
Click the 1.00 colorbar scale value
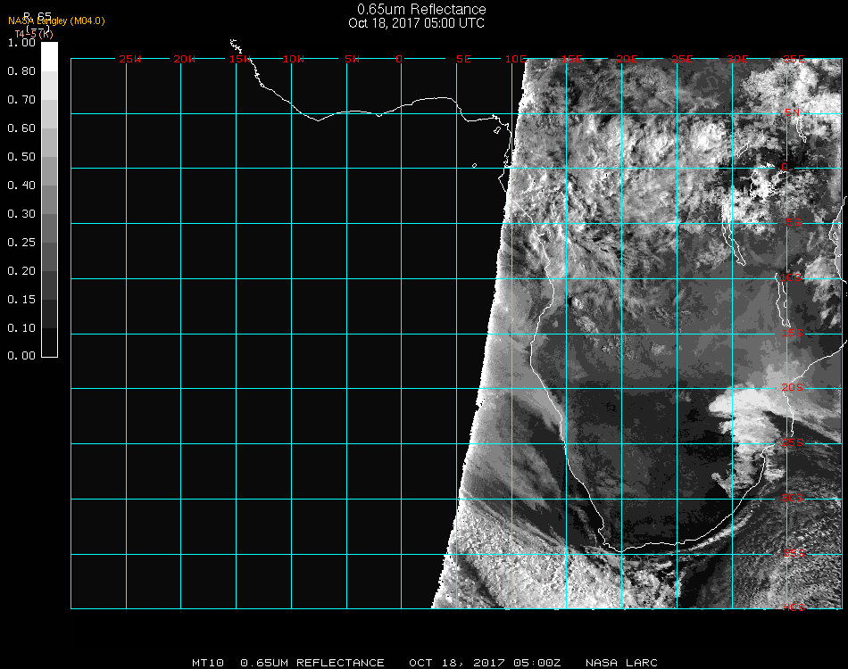[x=21, y=43]
